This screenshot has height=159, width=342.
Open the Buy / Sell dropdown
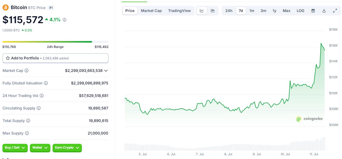15,148
